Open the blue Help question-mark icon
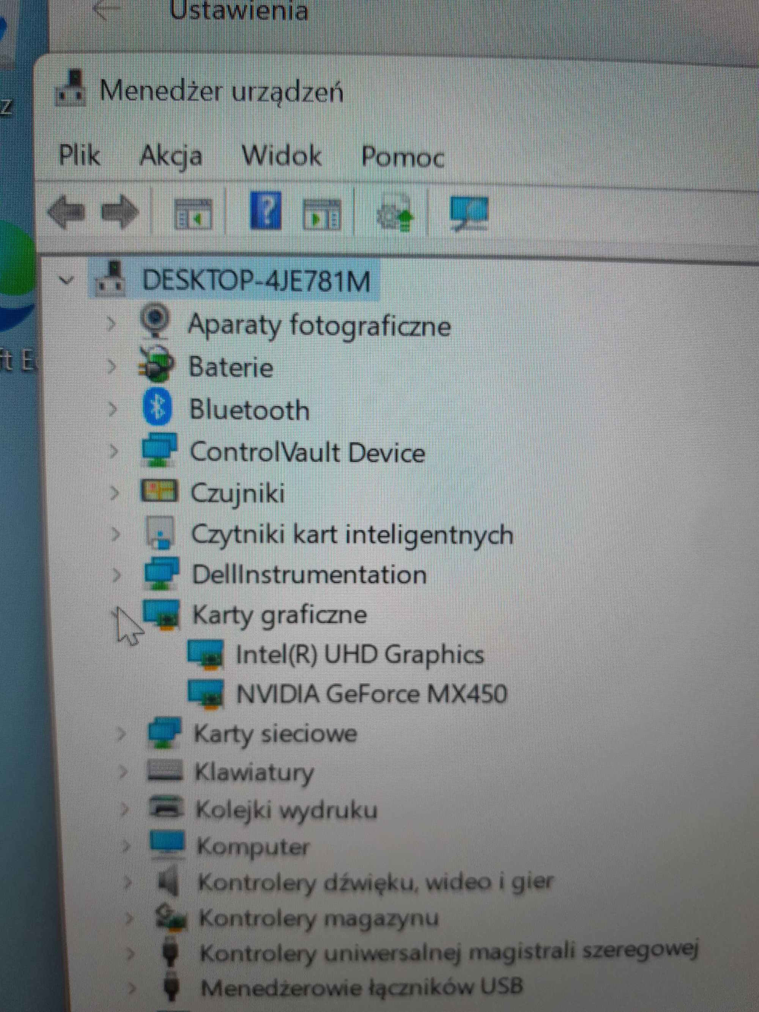Screen dimensions: 759x1012 [x=265, y=211]
